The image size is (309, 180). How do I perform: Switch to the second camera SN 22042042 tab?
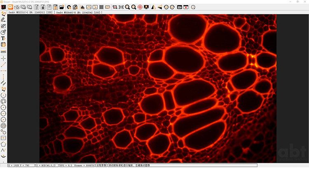(x=78, y=12)
